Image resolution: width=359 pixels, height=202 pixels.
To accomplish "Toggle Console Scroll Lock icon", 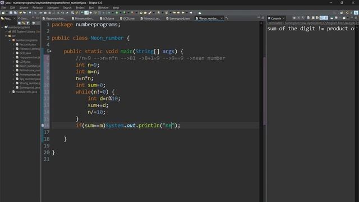I will tap(313, 18).
